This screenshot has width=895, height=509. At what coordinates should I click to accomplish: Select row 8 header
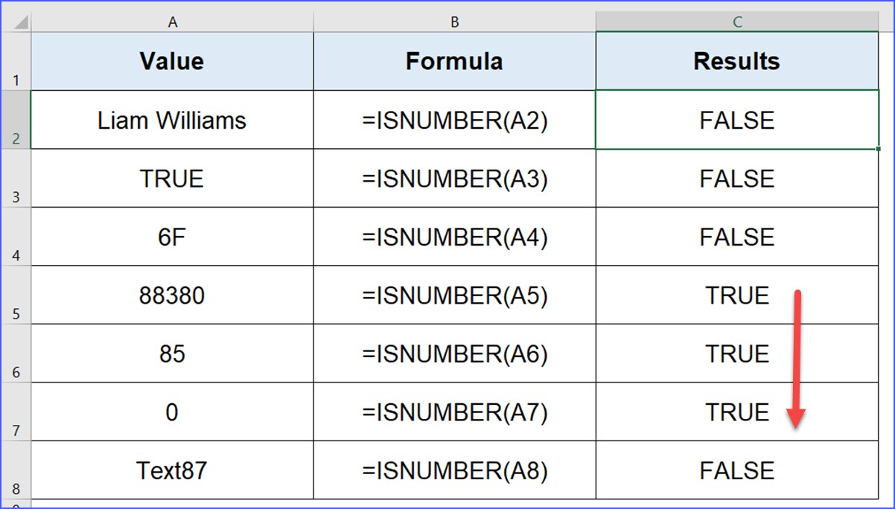coord(16,470)
